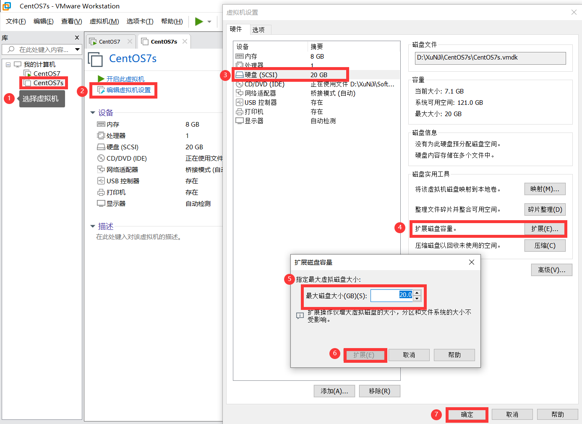Image resolution: width=582 pixels, height=424 pixels.
Task: Select USB 控制器 in the settings device list
Action: pyautogui.click(x=316, y=102)
